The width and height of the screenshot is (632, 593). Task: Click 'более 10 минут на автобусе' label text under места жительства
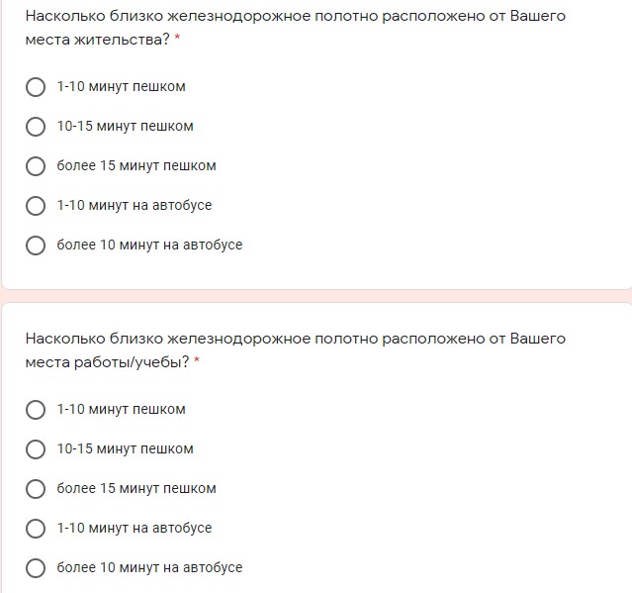point(149,245)
